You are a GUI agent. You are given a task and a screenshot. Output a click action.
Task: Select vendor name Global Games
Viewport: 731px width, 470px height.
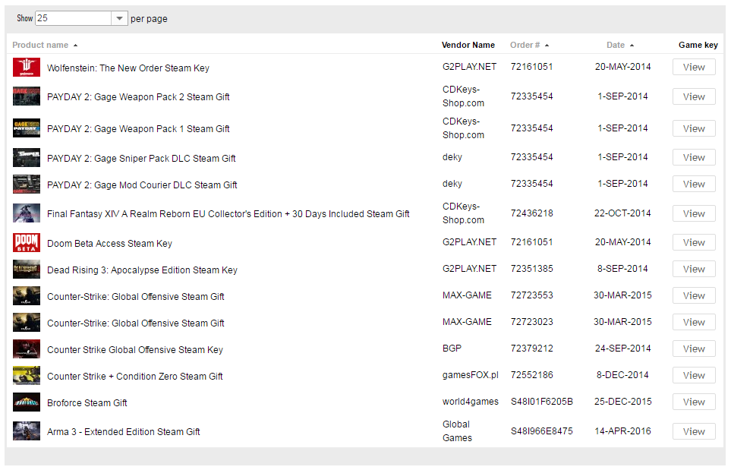pyautogui.click(x=457, y=431)
